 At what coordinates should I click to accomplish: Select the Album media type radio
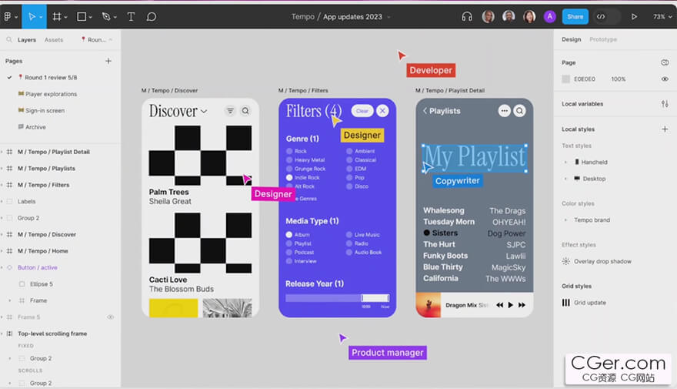click(x=288, y=235)
